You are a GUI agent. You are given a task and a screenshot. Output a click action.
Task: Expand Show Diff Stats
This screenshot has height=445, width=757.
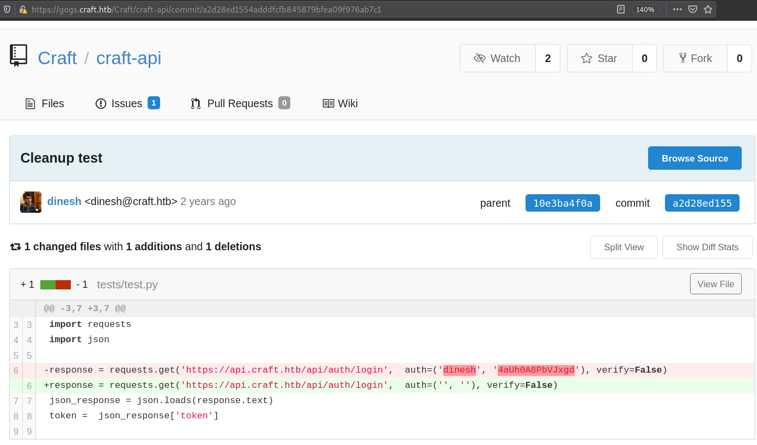click(x=707, y=247)
